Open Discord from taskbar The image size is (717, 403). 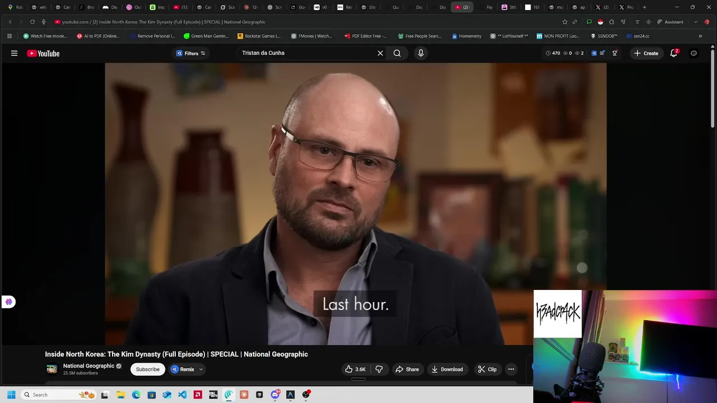[275, 395]
